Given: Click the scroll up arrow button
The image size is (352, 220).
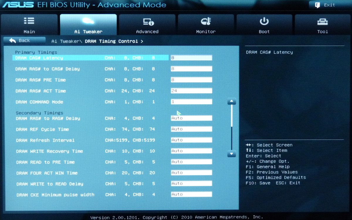Looking at the screenshot, I should click(x=232, y=102).
